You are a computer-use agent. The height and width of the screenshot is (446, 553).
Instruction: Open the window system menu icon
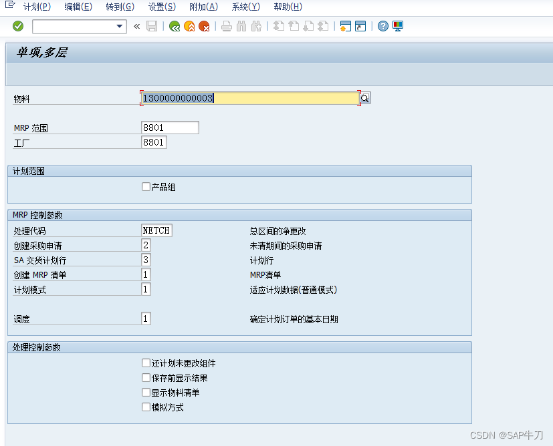click(x=10, y=5)
